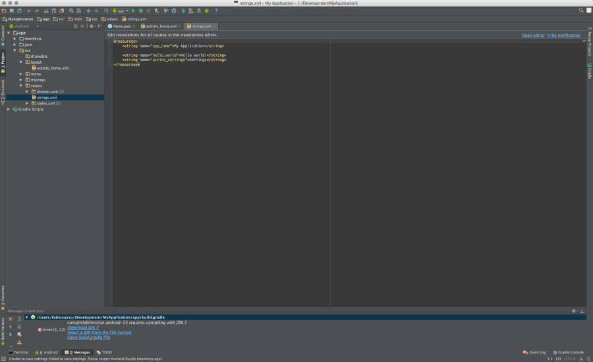Open the 6: Android tool window

point(46,352)
